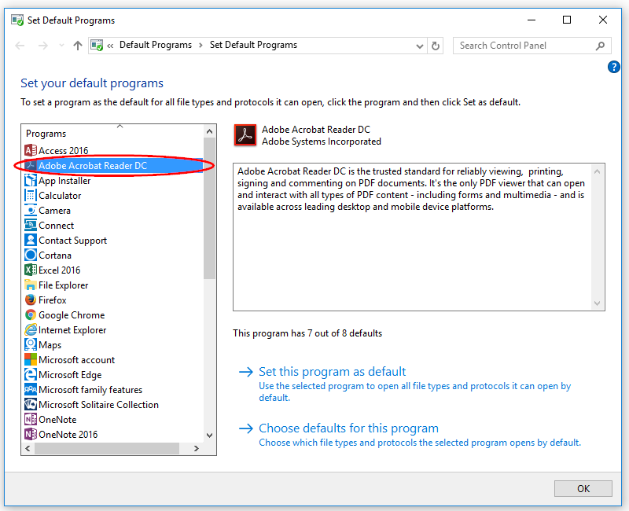Click the Microsoft Edge icon
This screenshot has width=629, height=511.
tap(31, 374)
